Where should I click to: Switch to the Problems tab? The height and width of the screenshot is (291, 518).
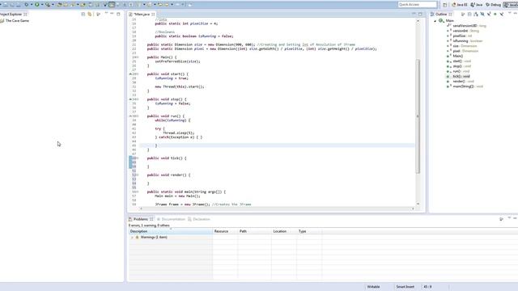[x=141, y=219]
